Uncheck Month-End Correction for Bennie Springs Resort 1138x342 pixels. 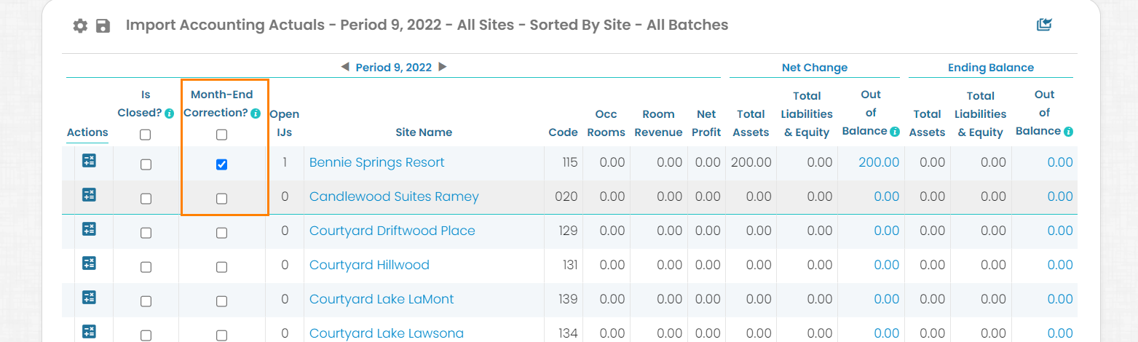click(x=221, y=164)
